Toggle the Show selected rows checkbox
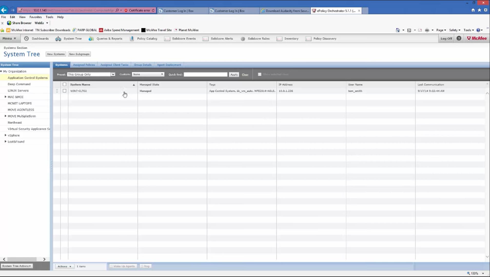Screen dimensions: 490x277 point(260,74)
